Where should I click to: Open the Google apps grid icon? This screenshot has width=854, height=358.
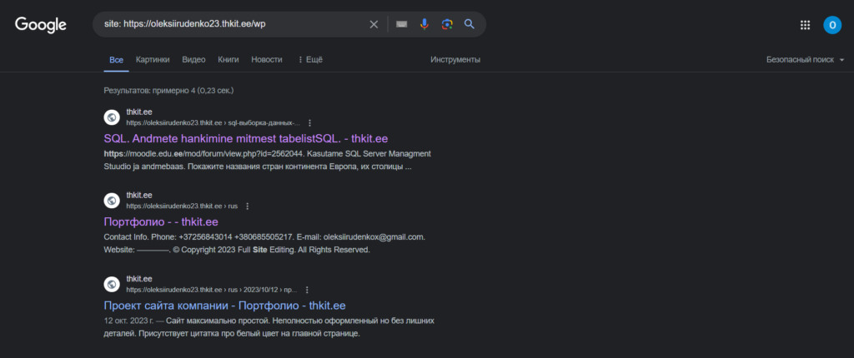click(x=805, y=25)
